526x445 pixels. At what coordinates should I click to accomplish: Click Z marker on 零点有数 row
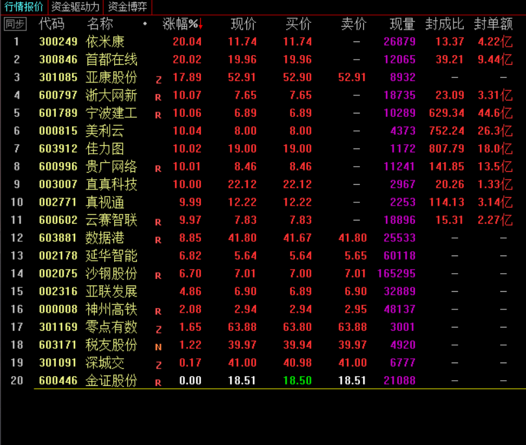[159, 330]
